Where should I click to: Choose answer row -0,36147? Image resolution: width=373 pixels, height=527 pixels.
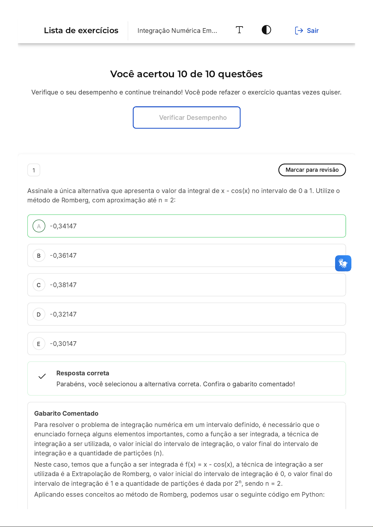(x=187, y=256)
